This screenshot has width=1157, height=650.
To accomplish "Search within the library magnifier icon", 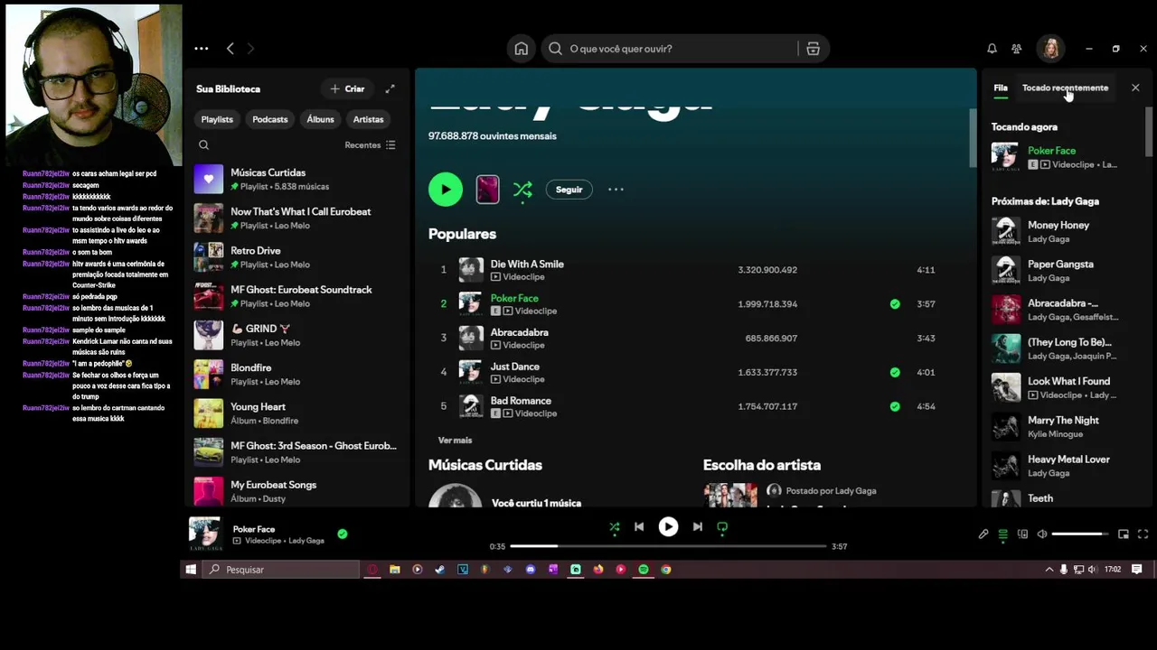I will click(203, 145).
